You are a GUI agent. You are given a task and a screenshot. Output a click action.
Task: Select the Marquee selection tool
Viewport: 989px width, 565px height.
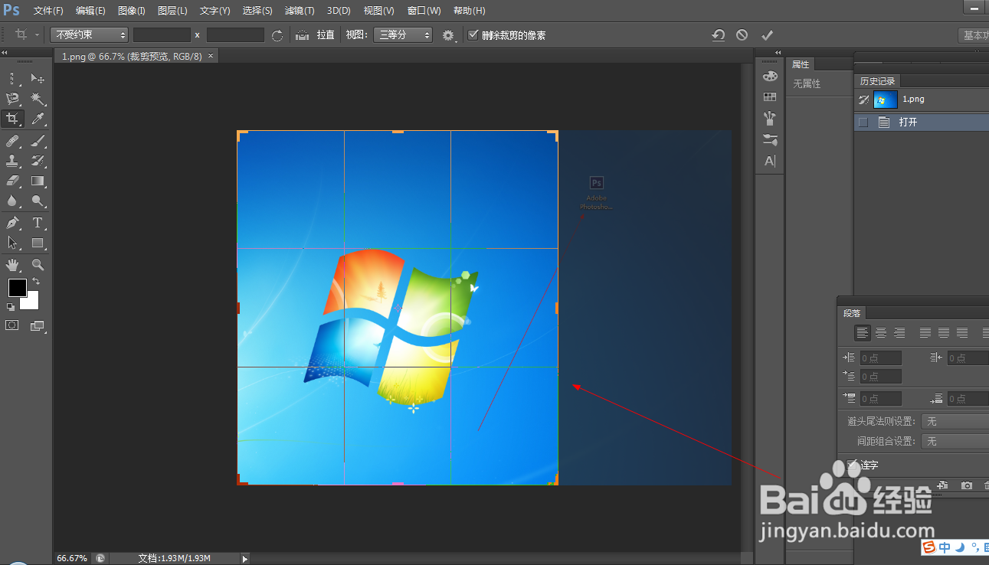click(x=12, y=78)
